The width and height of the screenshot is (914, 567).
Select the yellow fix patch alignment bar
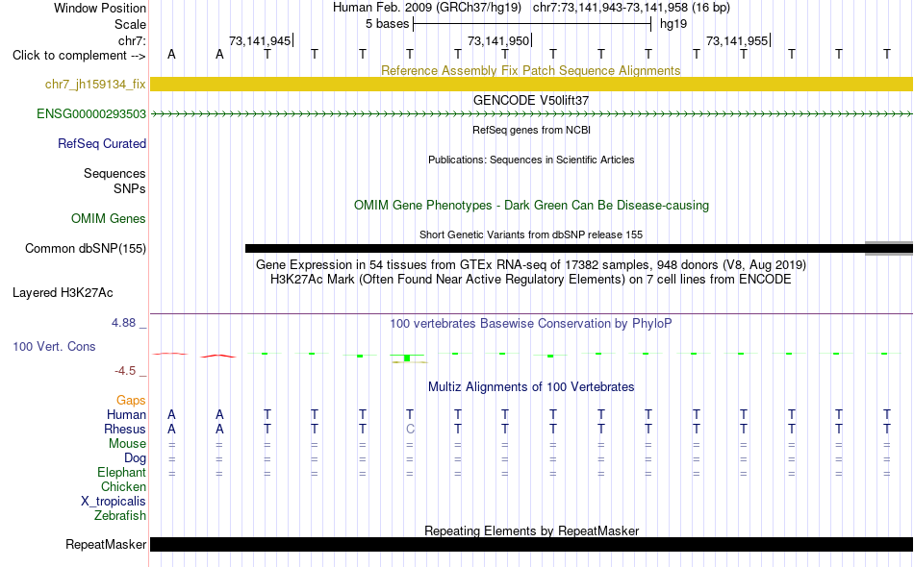coord(532,84)
